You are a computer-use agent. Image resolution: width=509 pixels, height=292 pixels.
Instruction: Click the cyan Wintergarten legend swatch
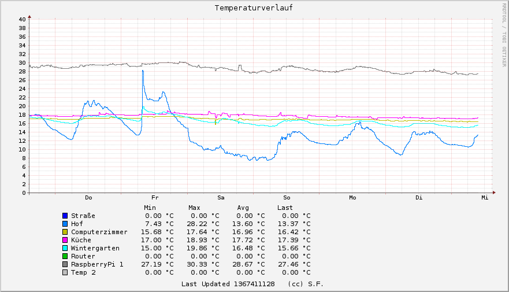point(65,248)
